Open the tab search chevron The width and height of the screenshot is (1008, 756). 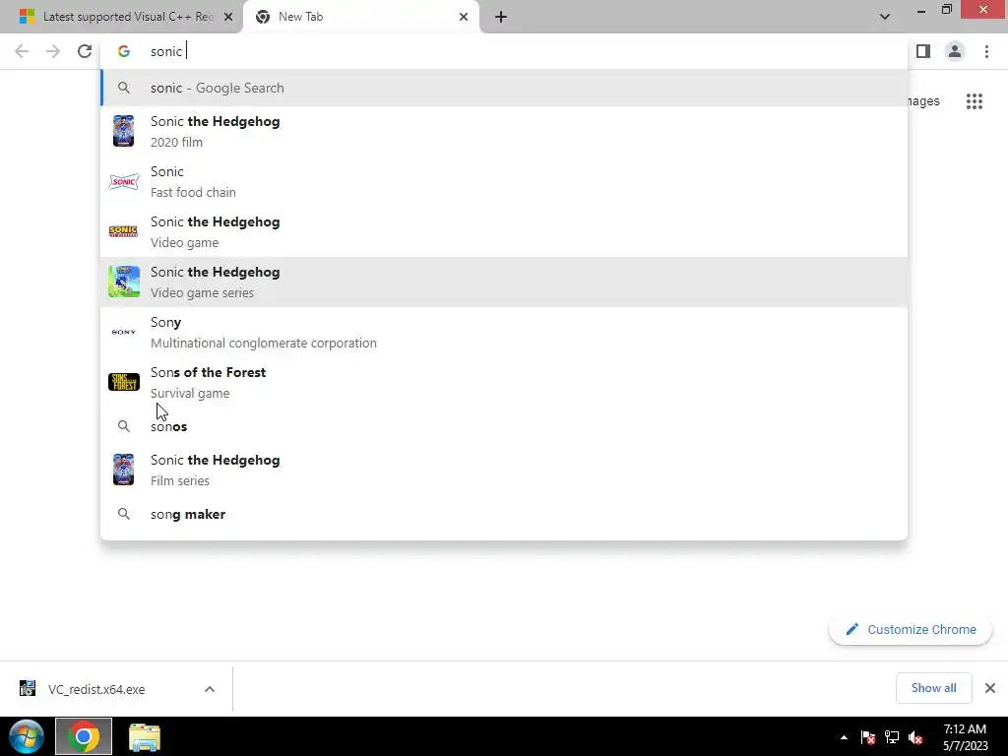pyautogui.click(x=885, y=17)
